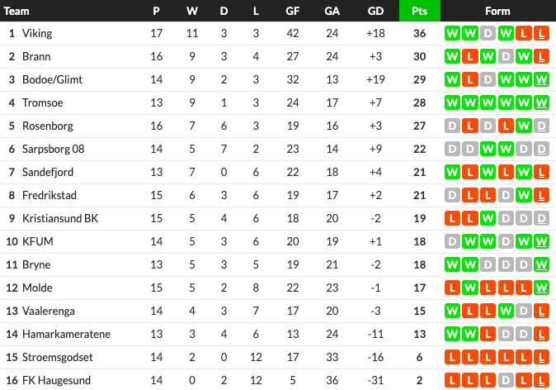Click Kristiansund BK's green W form badge
The width and height of the screenshot is (556, 390).
pos(488,218)
